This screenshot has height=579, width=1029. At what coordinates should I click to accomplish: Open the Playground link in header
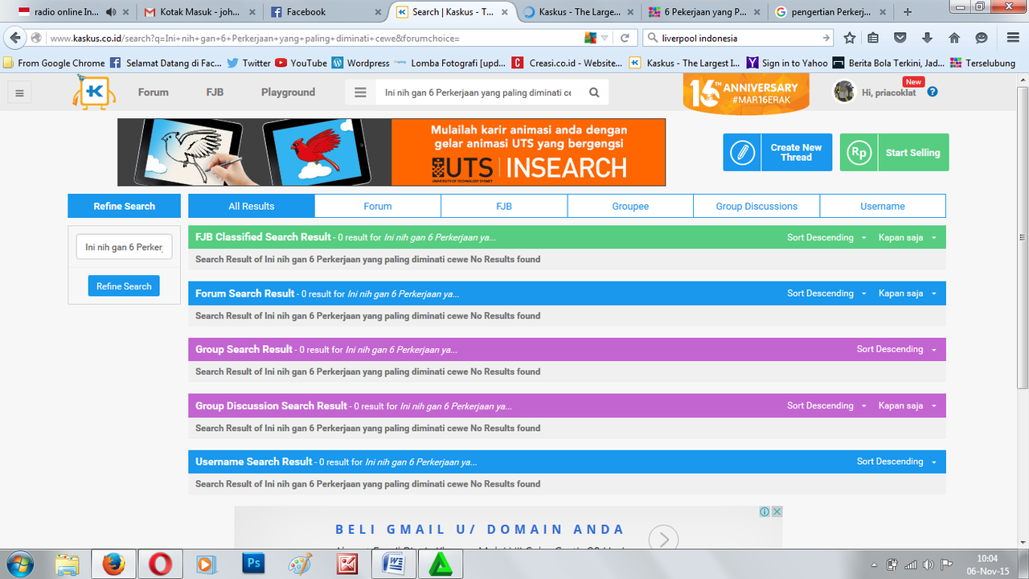click(x=288, y=92)
